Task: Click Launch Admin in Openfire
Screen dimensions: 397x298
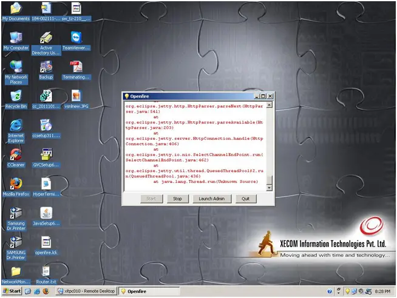Action: pos(212,199)
